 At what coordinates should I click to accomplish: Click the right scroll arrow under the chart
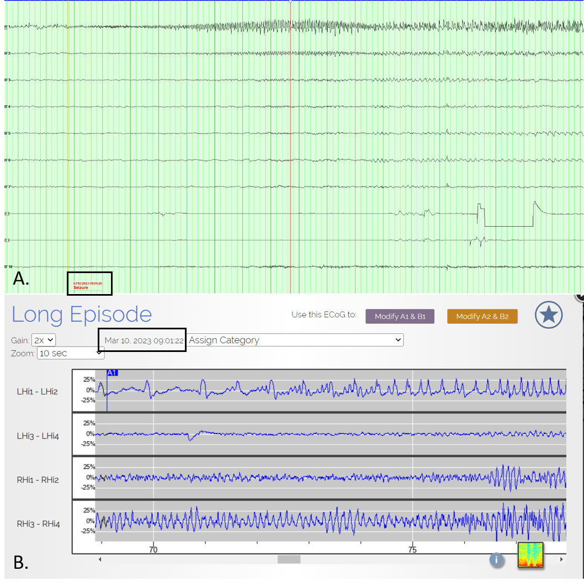click(561, 559)
